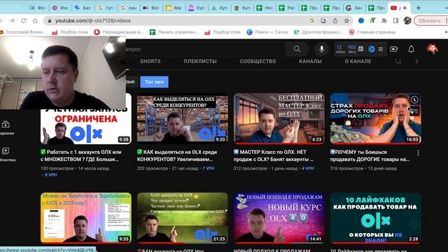Go to the browser home page icon
This screenshot has height=252, width=448.
(x=35, y=20)
